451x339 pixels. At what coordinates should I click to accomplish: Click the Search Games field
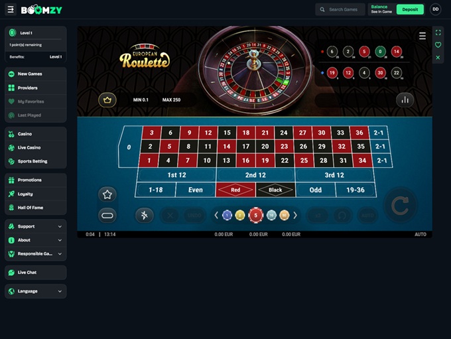click(340, 9)
